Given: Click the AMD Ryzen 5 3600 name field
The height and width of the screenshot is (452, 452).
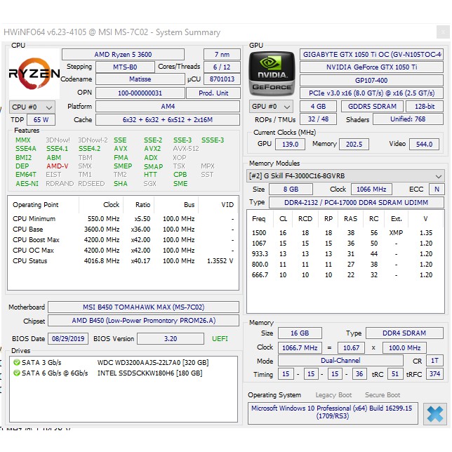Looking at the screenshot, I should click(123, 54).
